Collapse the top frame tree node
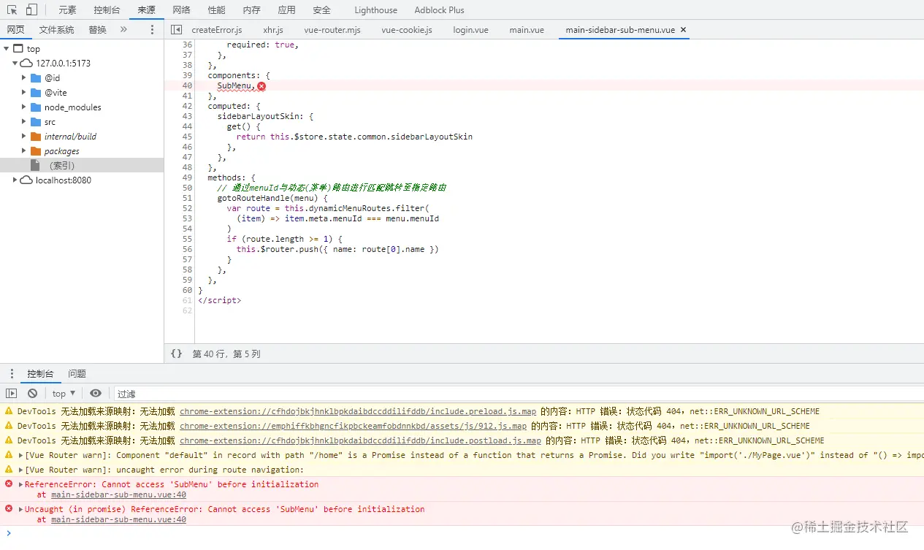924x550 pixels. click(x=7, y=48)
